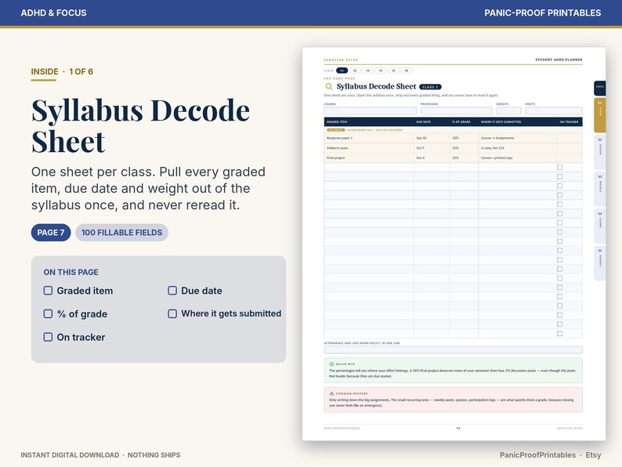
Task: Open the 05 Grades side tab
Action: tap(600, 263)
